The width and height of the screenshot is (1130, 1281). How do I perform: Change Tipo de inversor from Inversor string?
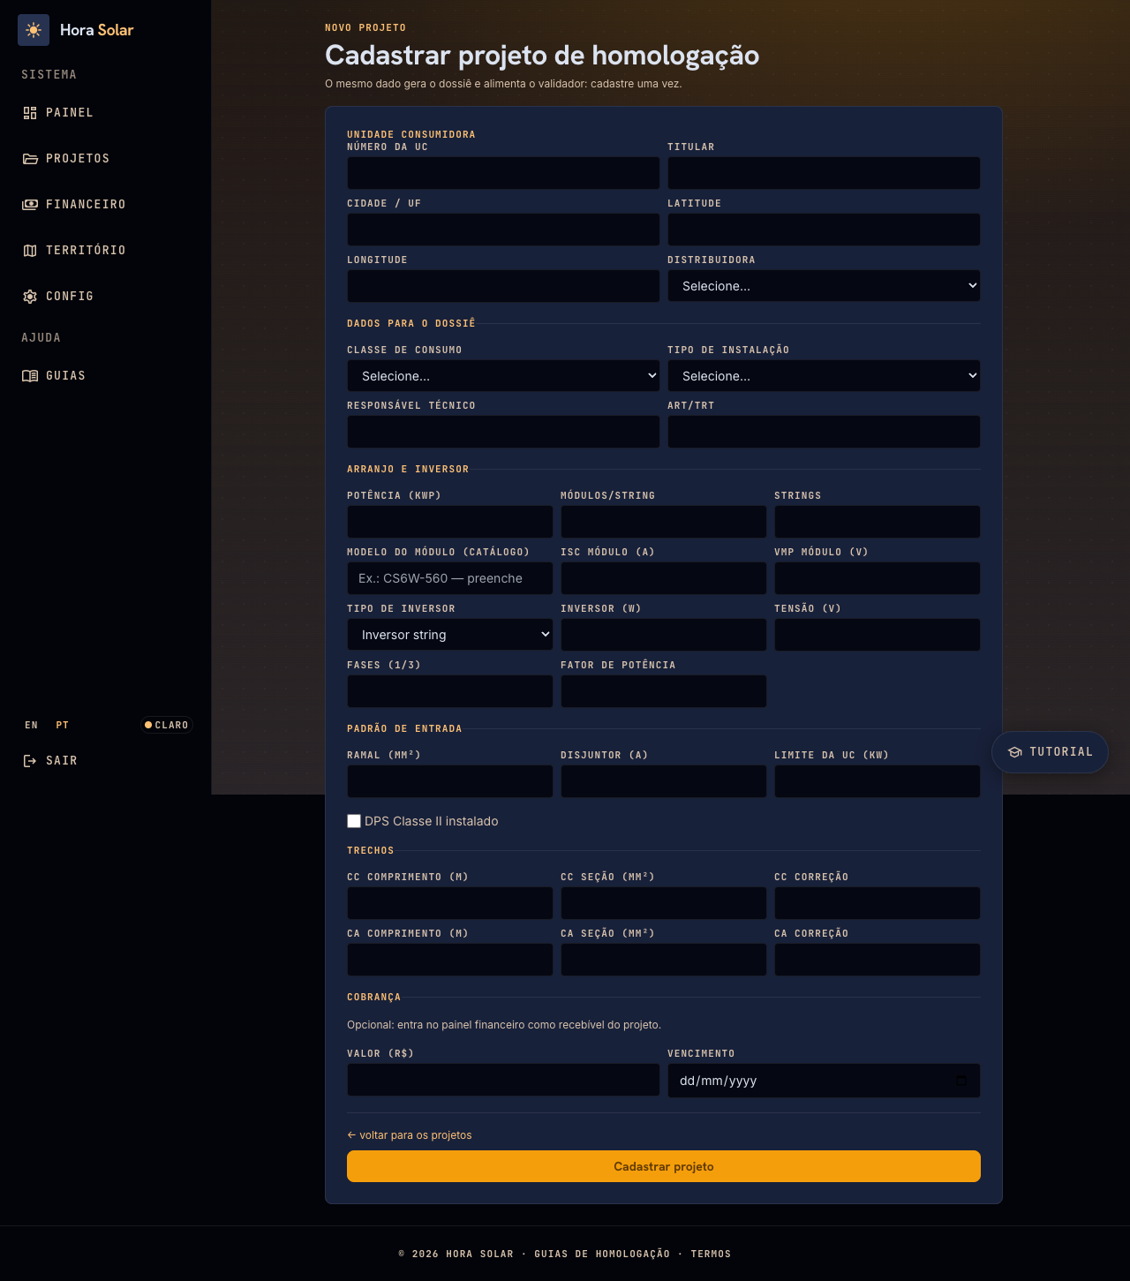pos(450,635)
